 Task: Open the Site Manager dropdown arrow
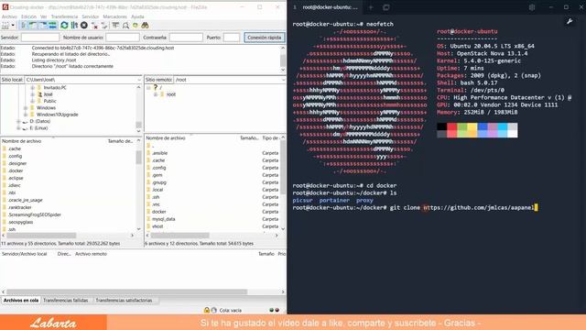coord(13,26)
